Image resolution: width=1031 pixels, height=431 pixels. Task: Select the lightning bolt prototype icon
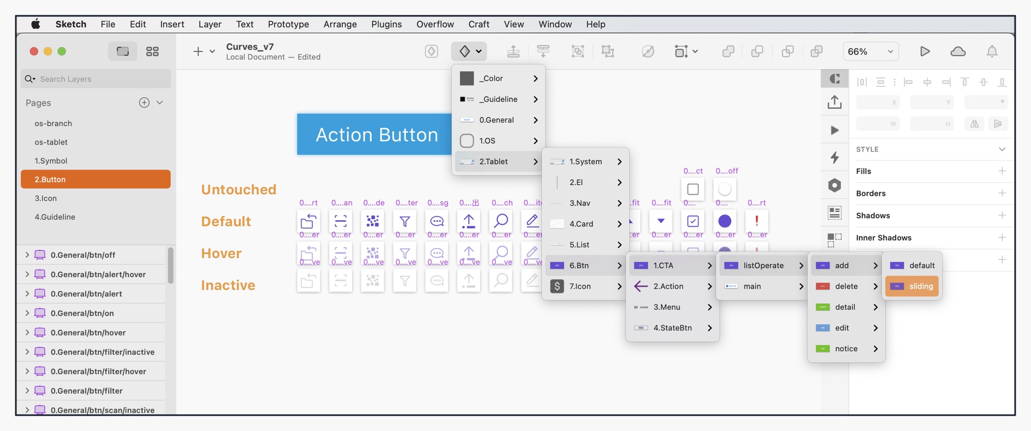pyautogui.click(x=834, y=157)
